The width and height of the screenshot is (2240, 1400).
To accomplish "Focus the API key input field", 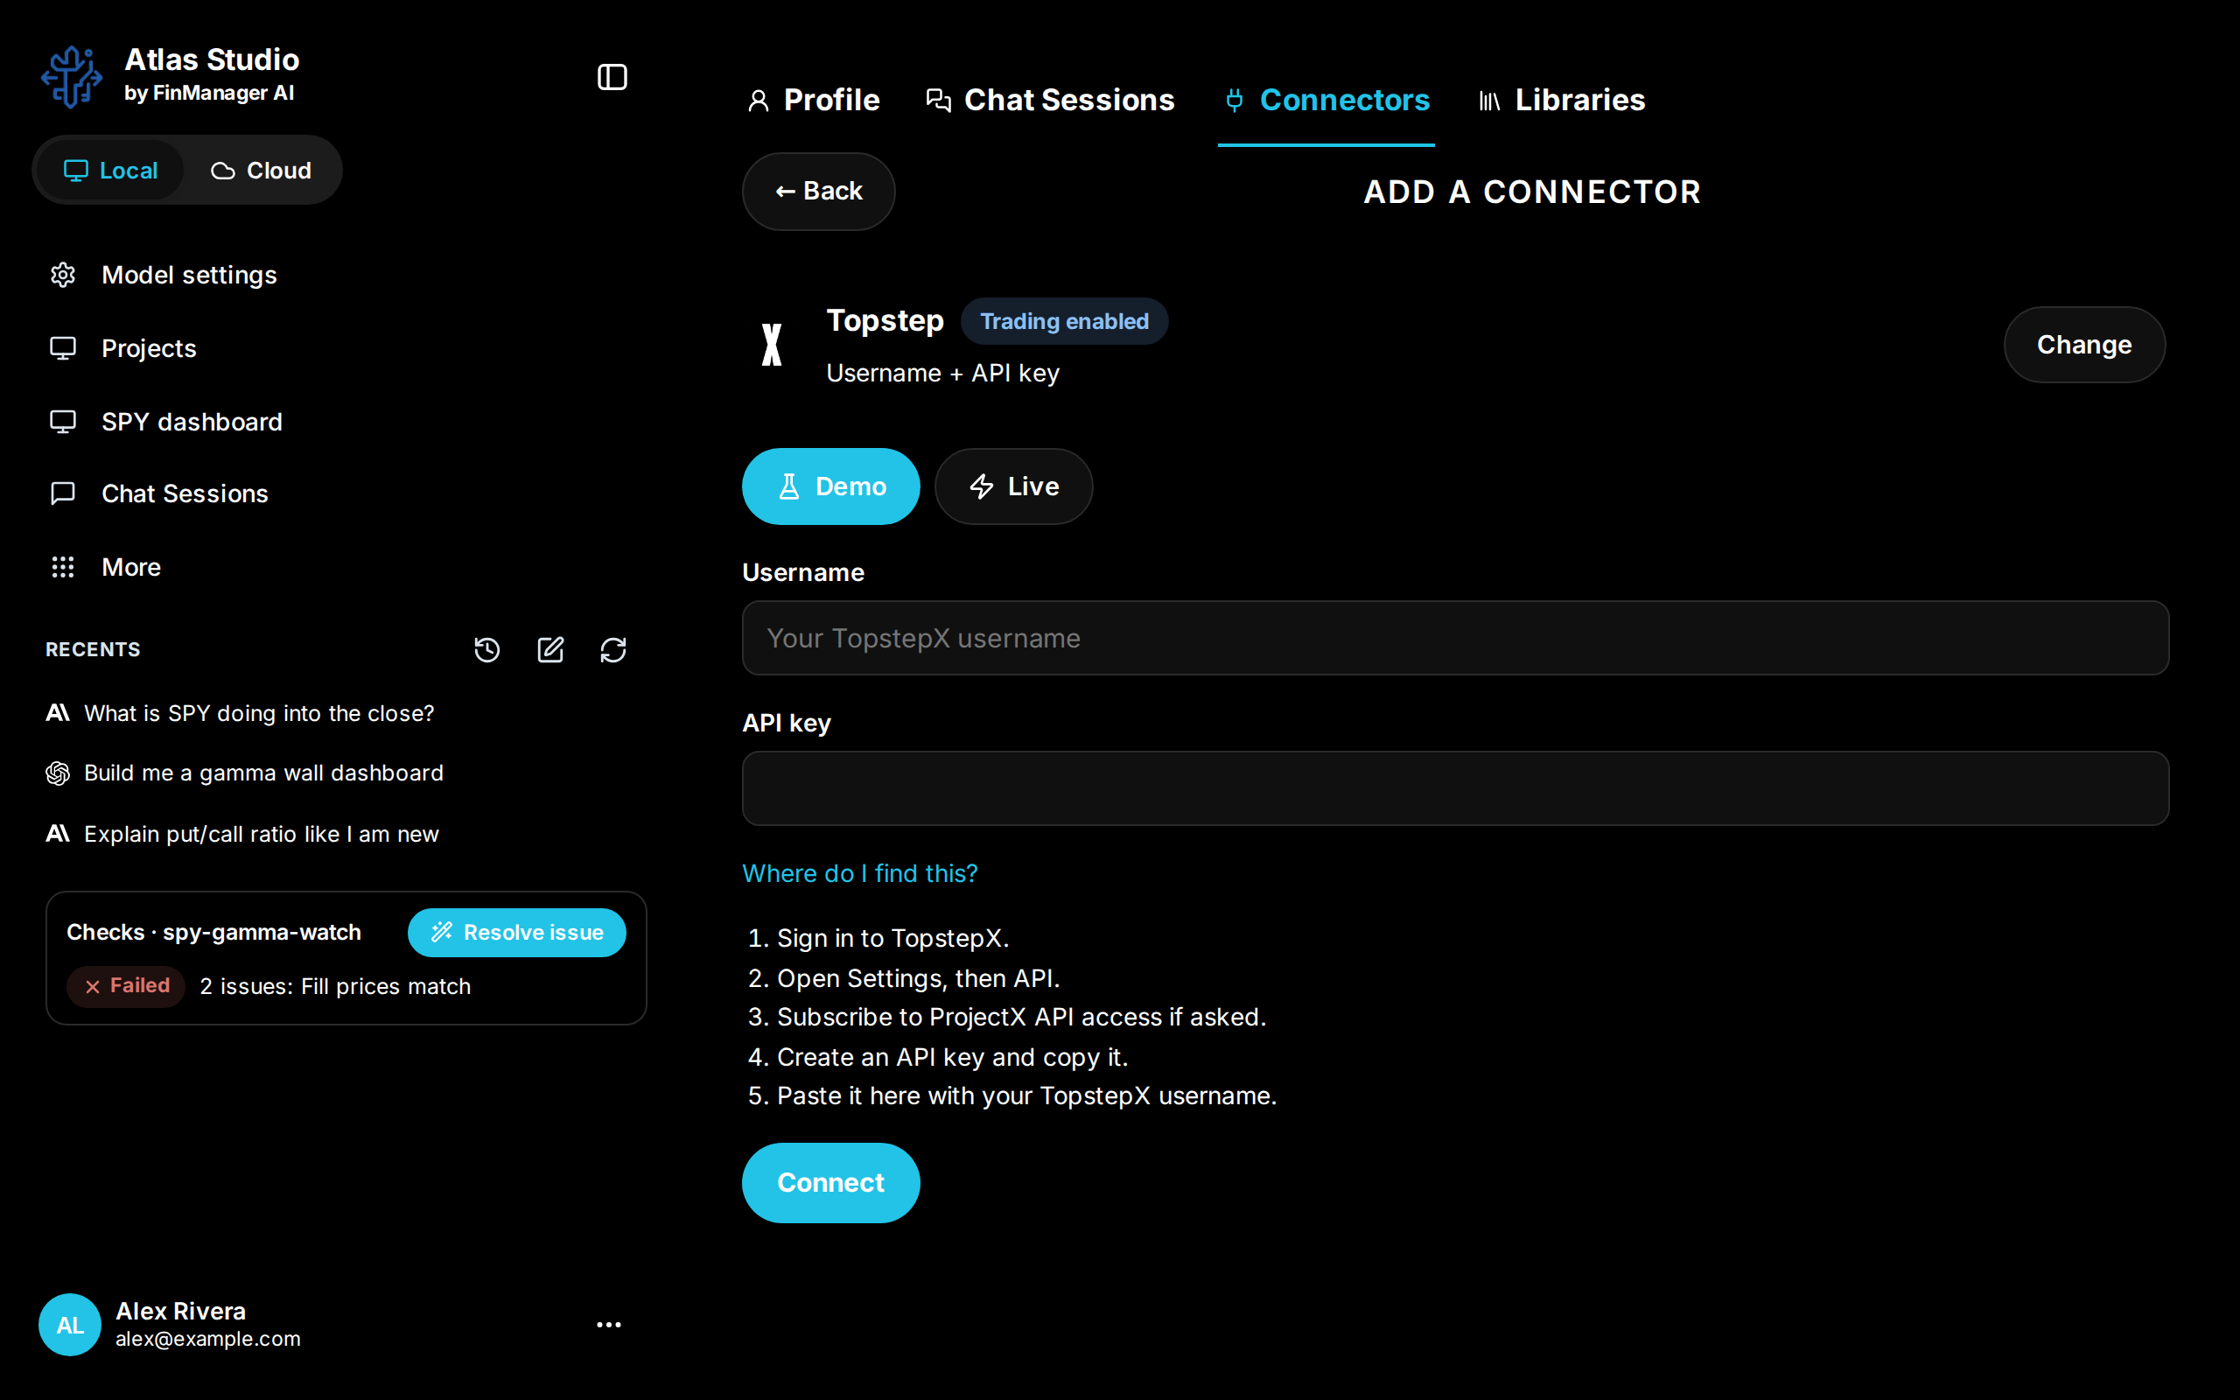I will [1456, 788].
